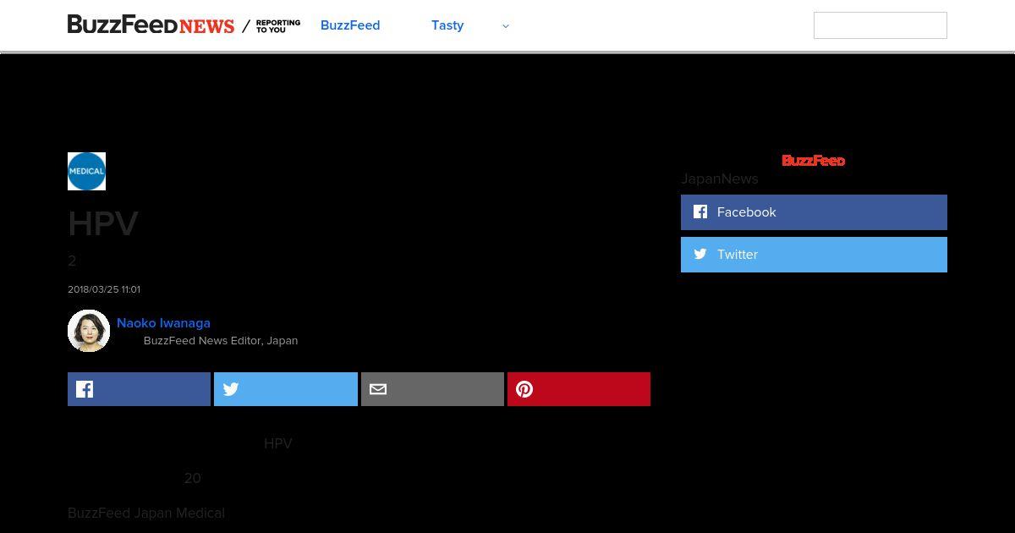Click the red BuzzFeed logo in sidebar
Viewport: 1015px width, 533px height.
pos(814,161)
